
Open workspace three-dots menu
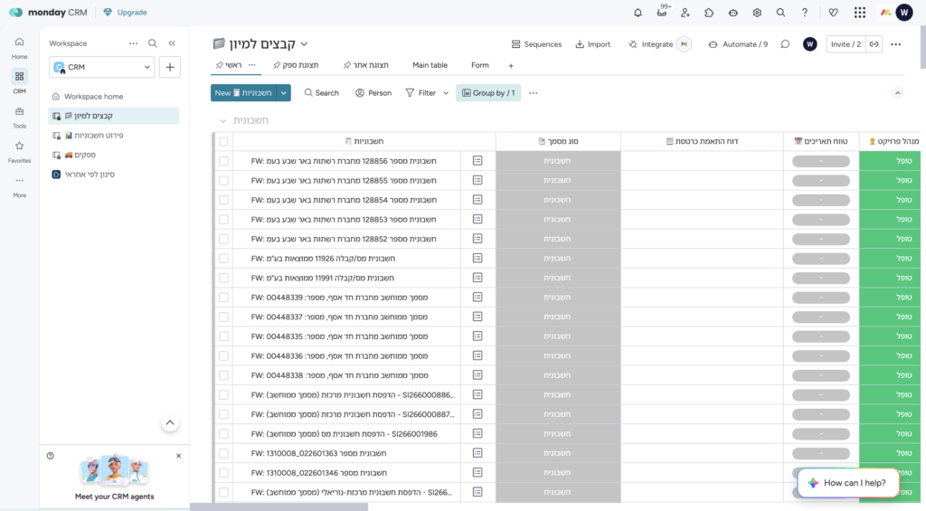tap(134, 43)
